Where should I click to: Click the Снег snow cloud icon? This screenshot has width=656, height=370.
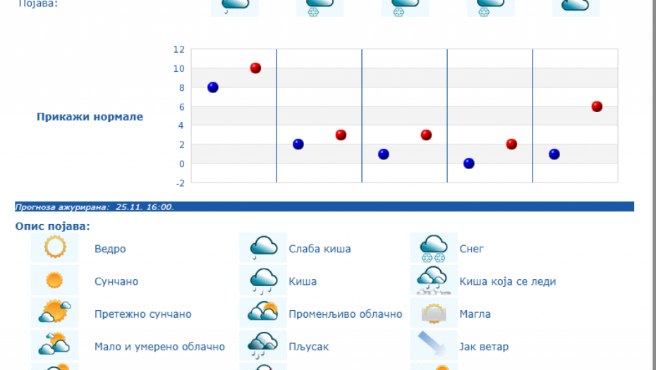pos(433,248)
